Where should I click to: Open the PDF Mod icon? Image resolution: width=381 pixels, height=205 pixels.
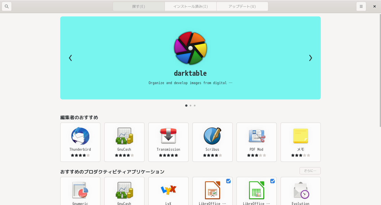tap(257, 136)
